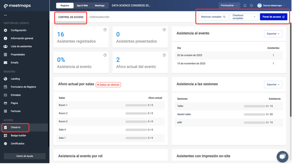Open Badge builder menu item
This screenshot has width=292, height=164.
pos(18,136)
